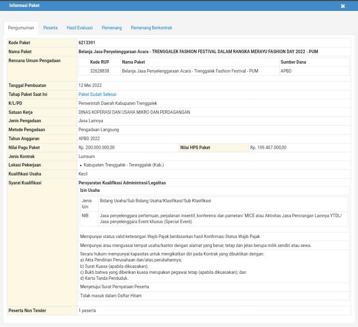
Task: Select the date 12 Mei 2022
Action: 90,85
